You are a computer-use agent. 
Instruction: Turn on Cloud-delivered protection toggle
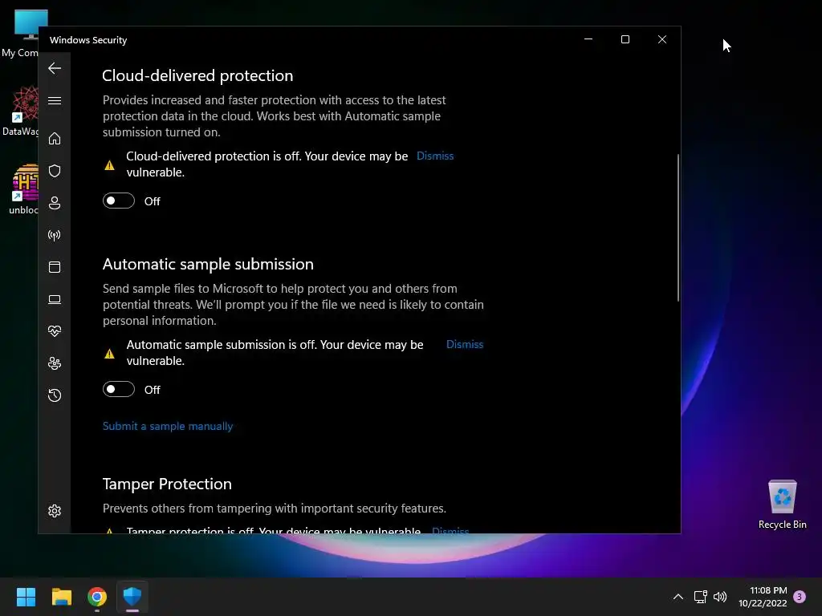[x=119, y=201]
